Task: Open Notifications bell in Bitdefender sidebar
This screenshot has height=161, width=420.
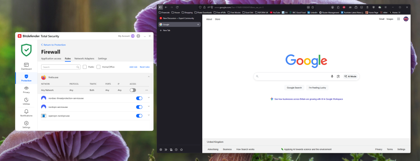Action: pos(26,113)
